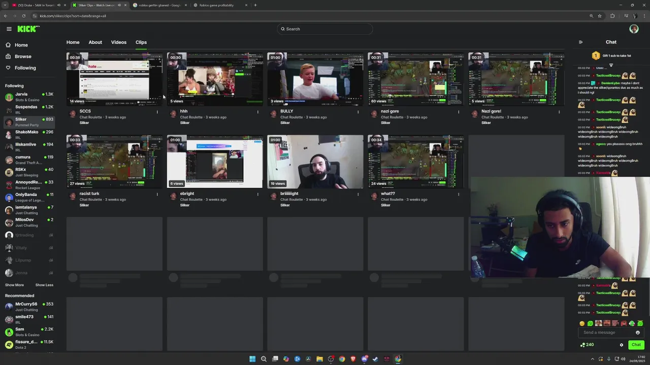Switch to the Home channel tab
The width and height of the screenshot is (650, 365).
[73, 42]
